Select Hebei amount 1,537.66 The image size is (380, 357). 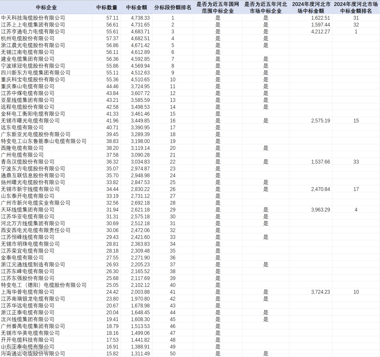coord(321,162)
